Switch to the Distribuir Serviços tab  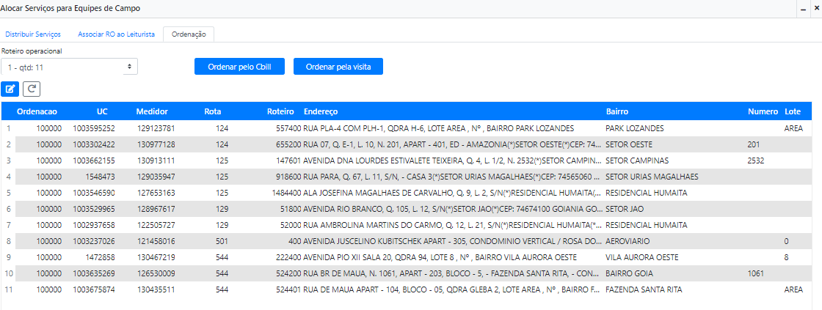(34, 34)
